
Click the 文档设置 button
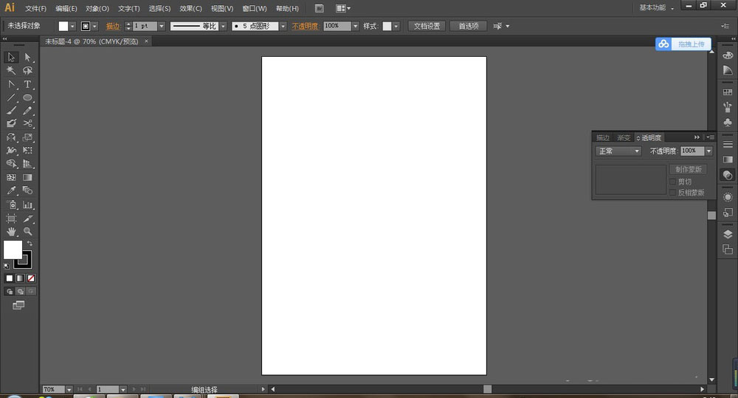pyautogui.click(x=426, y=26)
